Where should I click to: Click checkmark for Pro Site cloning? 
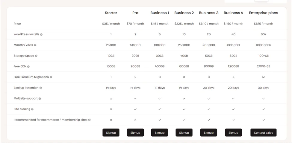135,109
